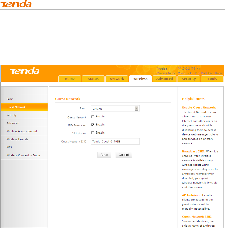
Task: Click the SSID Broadcast label
Action: pyautogui.click(x=77, y=125)
